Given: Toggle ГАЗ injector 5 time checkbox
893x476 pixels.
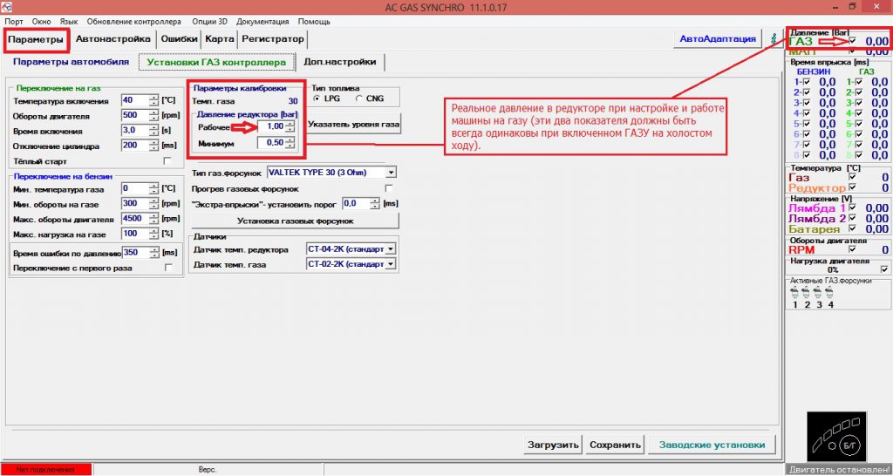Looking at the screenshot, I should click(859, 124).
